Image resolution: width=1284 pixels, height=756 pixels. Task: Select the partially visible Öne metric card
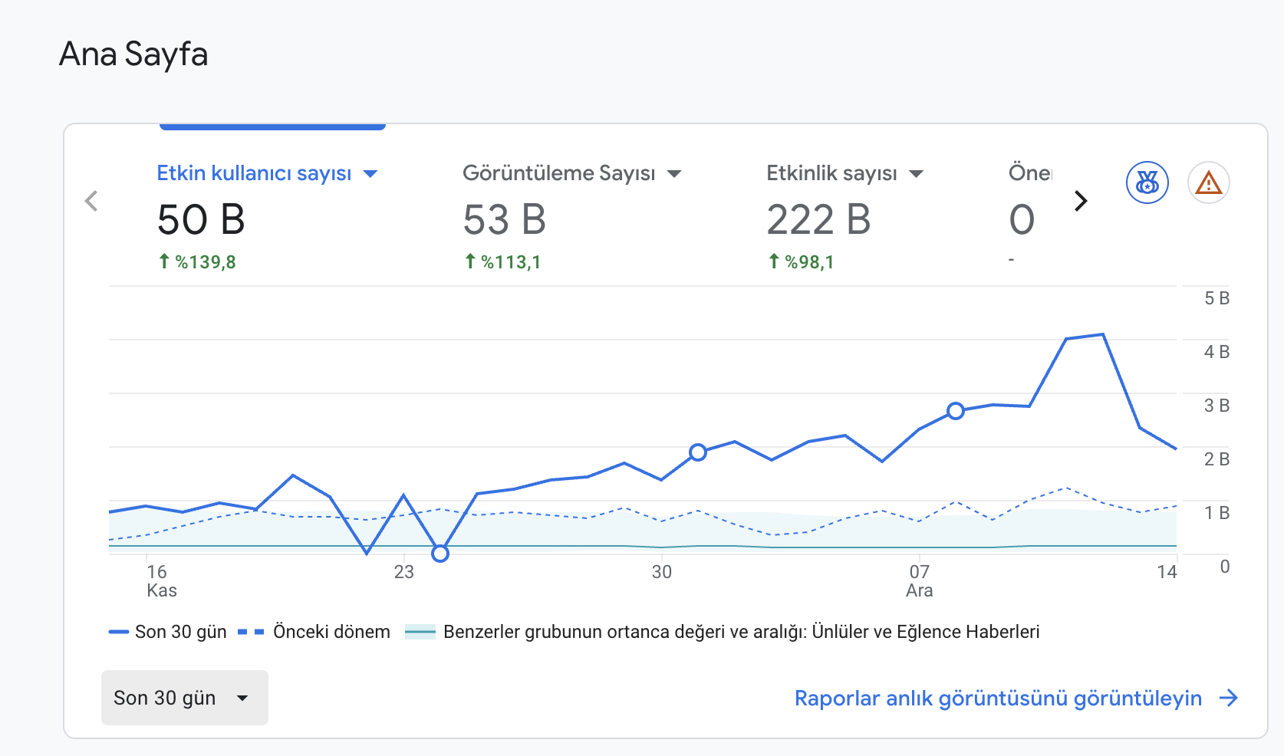(x=1030, y=216)
